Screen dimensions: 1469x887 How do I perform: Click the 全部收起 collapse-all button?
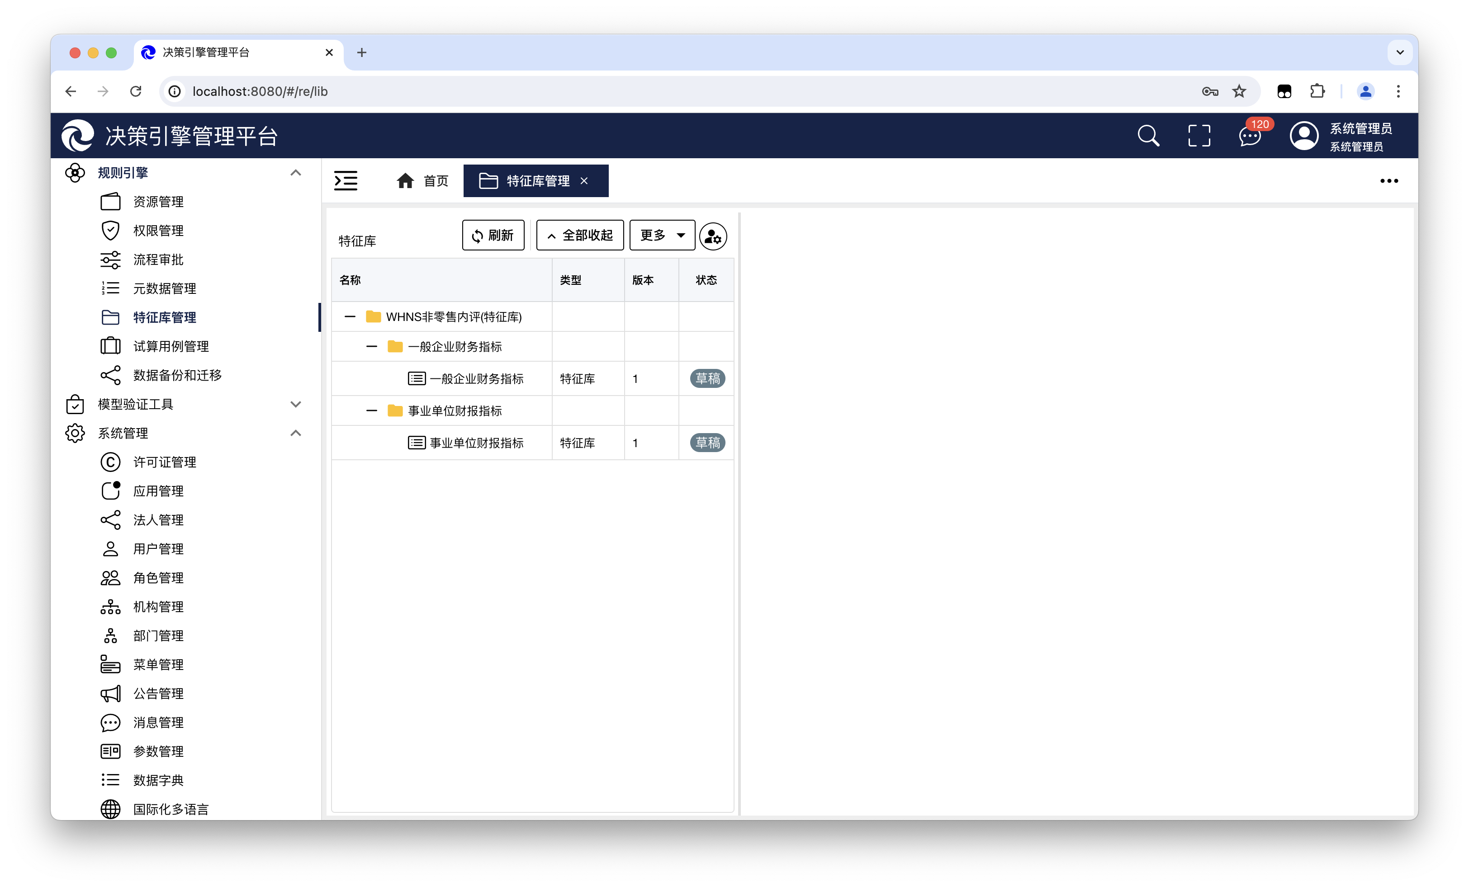point(579,236)
